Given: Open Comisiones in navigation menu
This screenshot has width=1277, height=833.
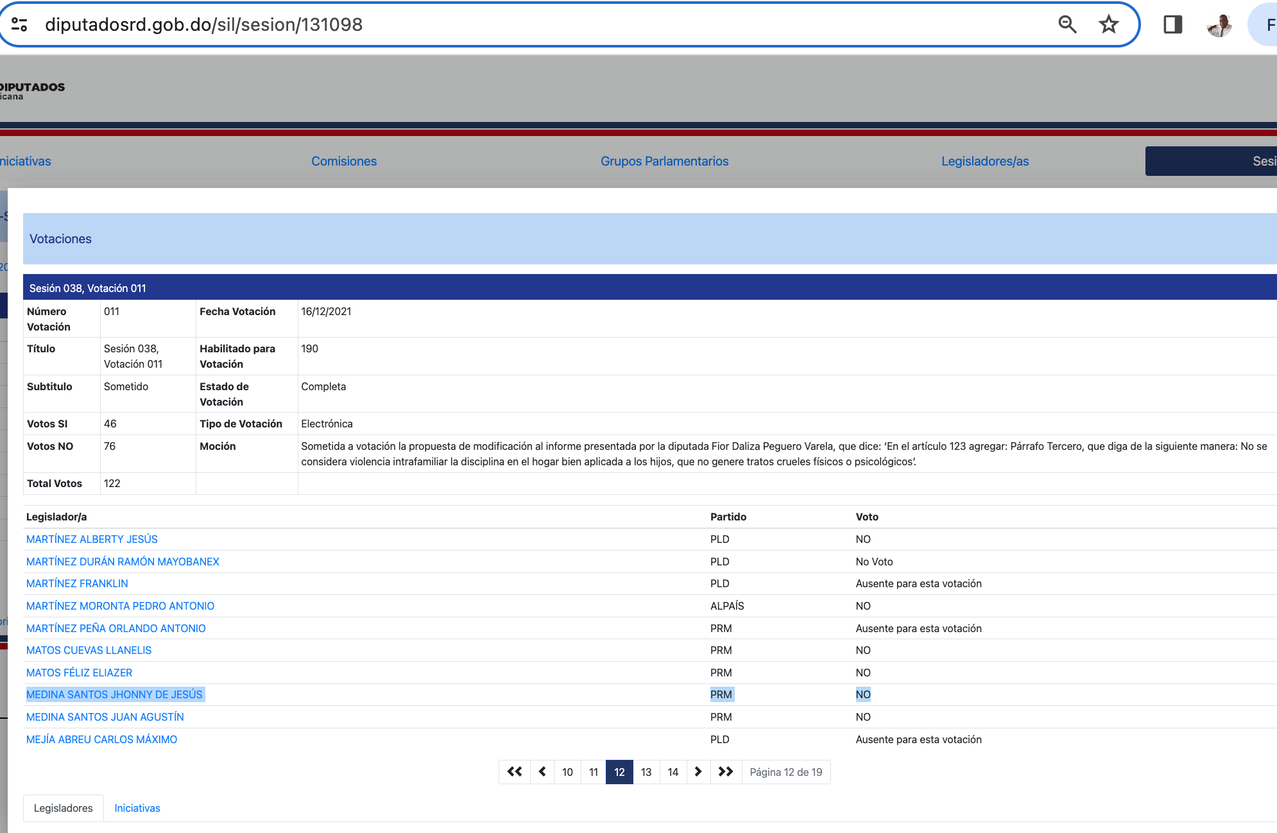Looking at the screenshot, I should [x=344, y=161].
